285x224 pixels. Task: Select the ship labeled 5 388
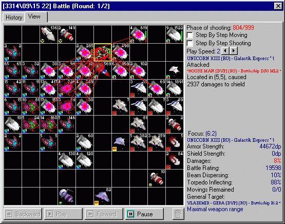(x=139, y=142)
